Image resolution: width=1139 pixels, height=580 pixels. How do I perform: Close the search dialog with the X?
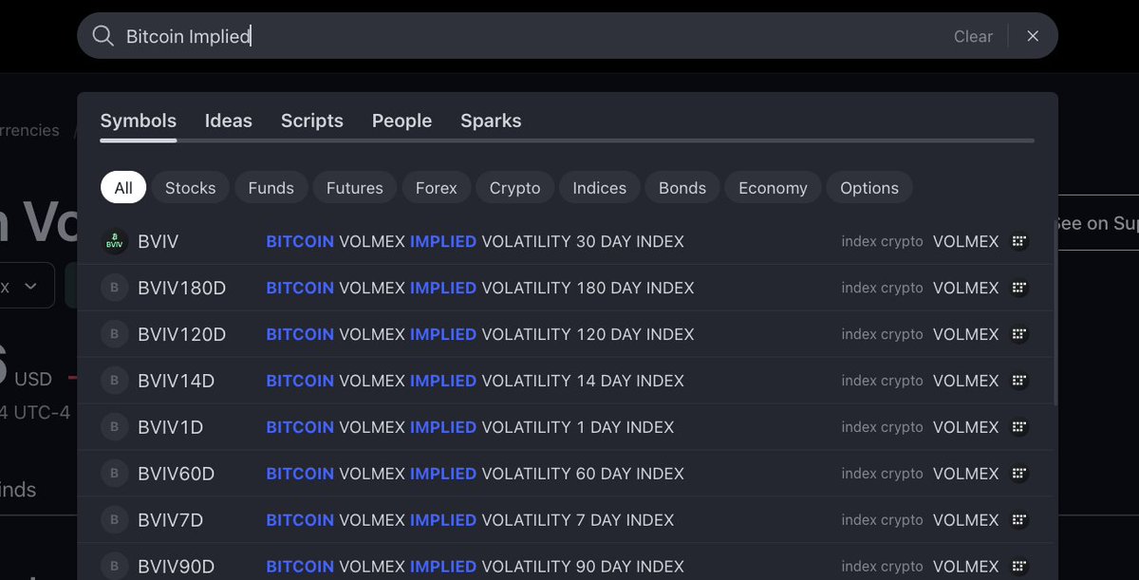(x=1033, y=36)
